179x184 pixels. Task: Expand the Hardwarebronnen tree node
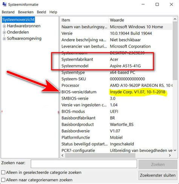(4, 26)
